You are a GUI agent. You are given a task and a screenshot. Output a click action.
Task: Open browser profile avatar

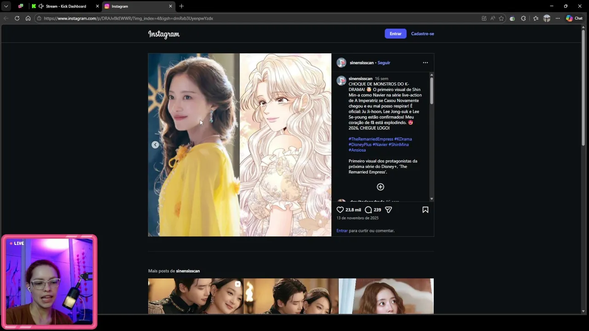(547, 18)
